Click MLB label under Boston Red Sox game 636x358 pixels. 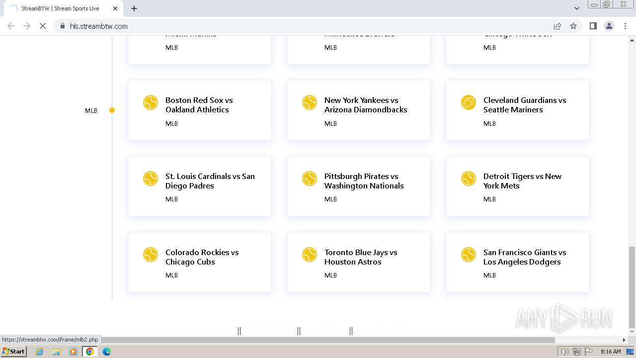coord(171,123)
